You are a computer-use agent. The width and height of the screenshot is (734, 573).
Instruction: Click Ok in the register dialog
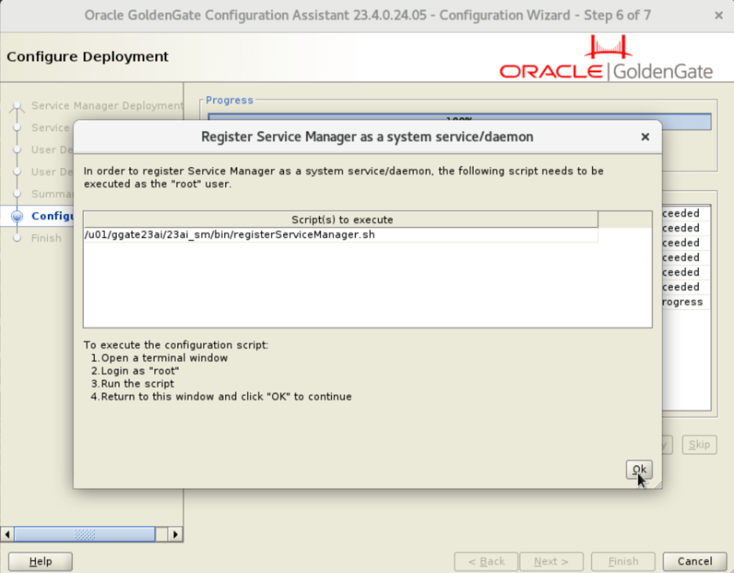point(639,469)
